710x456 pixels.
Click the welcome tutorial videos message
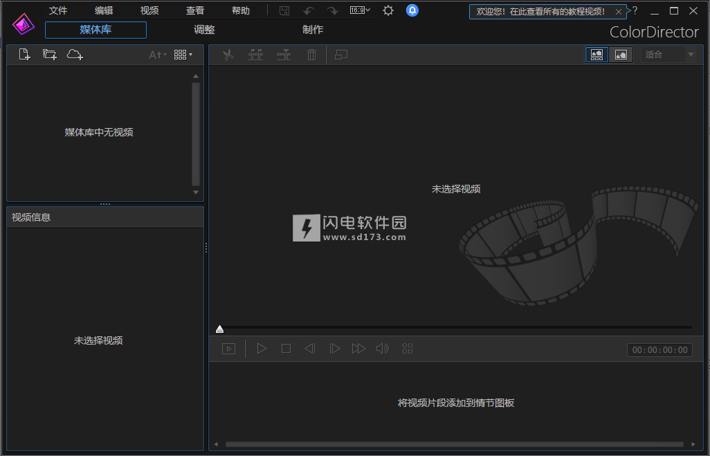tap(540, 12)
